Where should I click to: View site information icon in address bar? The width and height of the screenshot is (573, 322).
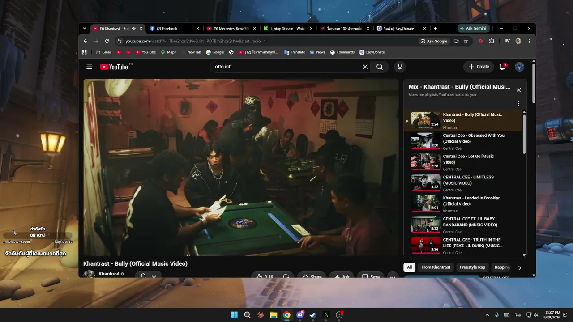coord(120,41)
